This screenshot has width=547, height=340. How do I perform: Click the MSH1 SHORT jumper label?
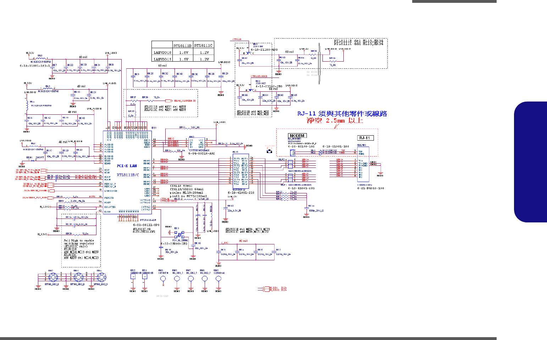tap(35, 158)
